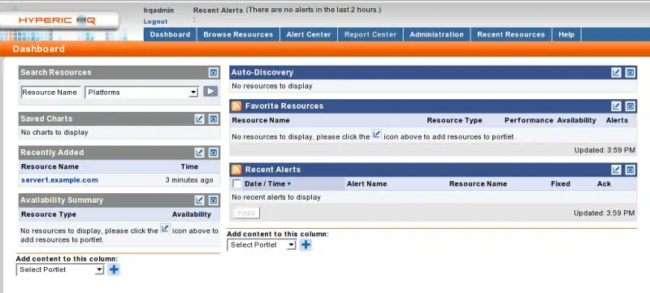Add selected portlet to left column
Image resolution: width=650 pixels, height=293 pixels.
(x=114, y=269)
